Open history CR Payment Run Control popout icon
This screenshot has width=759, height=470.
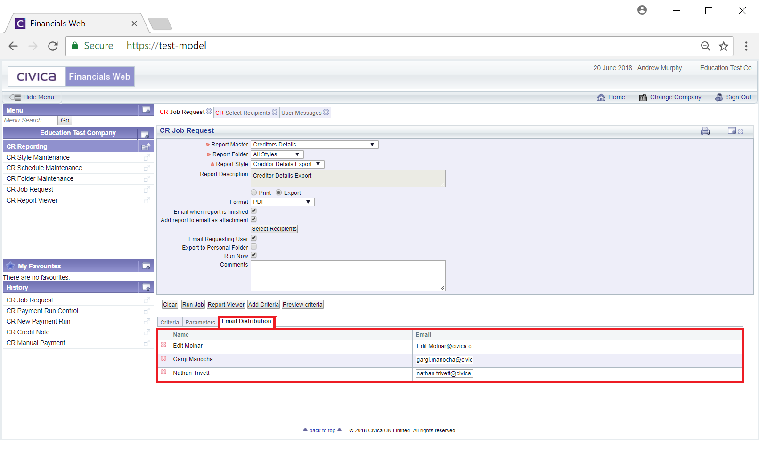147,311
